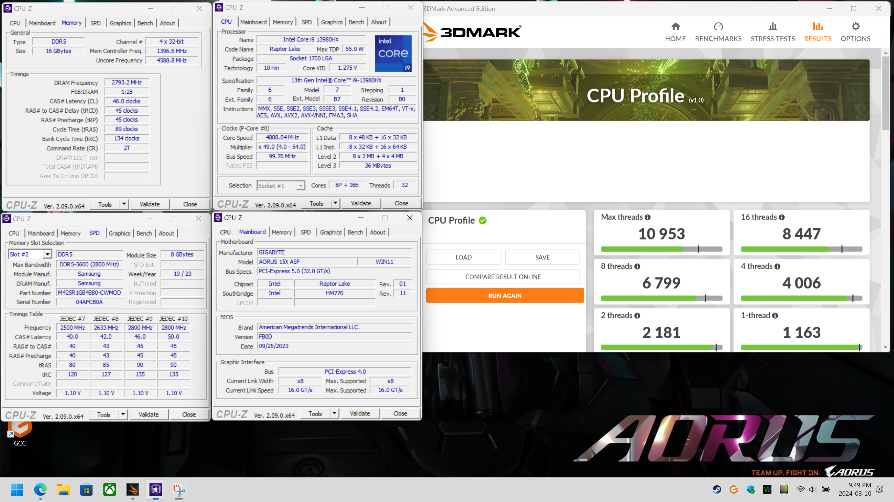Open the Memory Slot Selection dropdown Slot #2
The width and height of the screenshot is (894, 502).
click(x=30, y=254)
